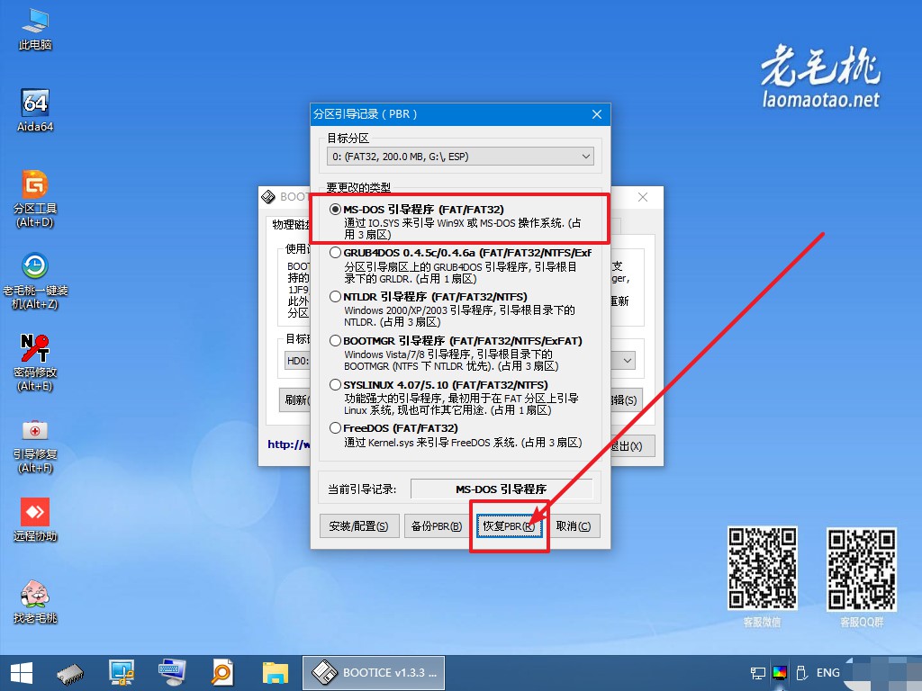922x691 pixels.
Task: Open the 密码修改 (Alt+E) tool icon
Action: [x=35, y=363]
